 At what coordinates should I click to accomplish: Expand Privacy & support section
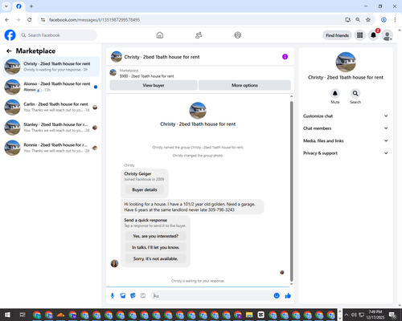click(346, 153)
